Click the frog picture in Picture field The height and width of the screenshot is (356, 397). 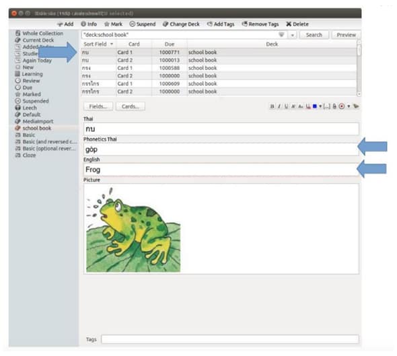tap(133, 229)
